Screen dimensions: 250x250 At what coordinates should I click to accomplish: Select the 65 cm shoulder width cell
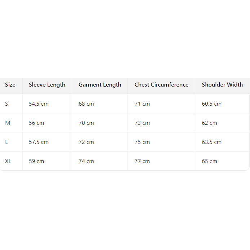210,161
